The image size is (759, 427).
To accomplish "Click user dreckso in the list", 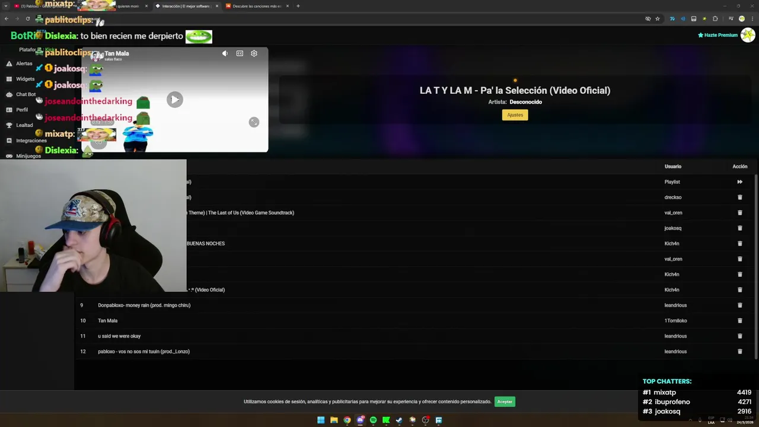I will point(672,197).
